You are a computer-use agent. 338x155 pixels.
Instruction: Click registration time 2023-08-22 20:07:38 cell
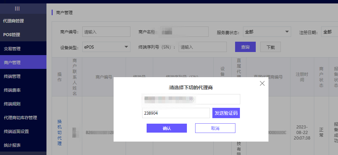[x=302, y=132]
